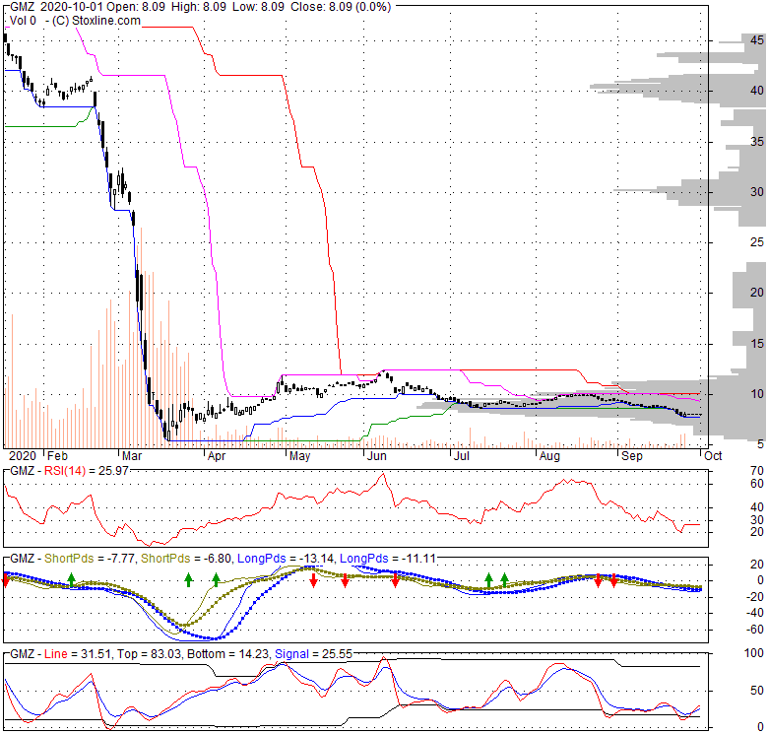Click the 15 price axis label
Image resolution: width=768 pixels, height=734 pixels.
(x=757, y=344)
